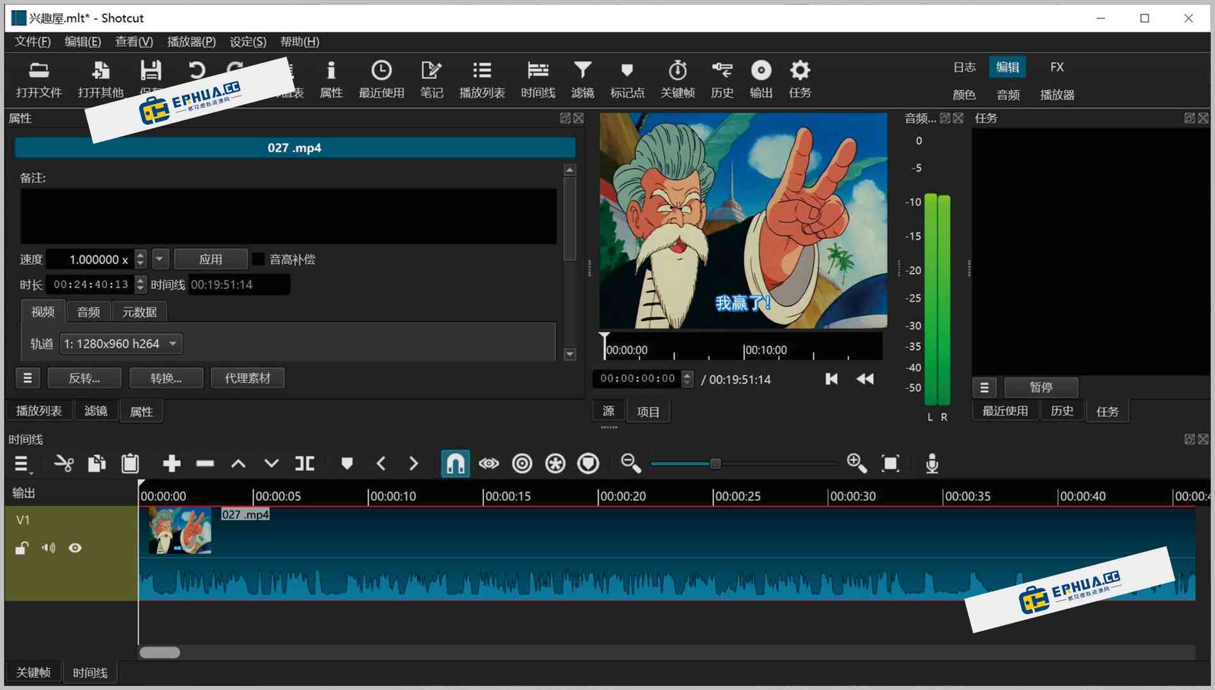
Task: Click the timeline zoom slider handle
Action: coord(715,463)
